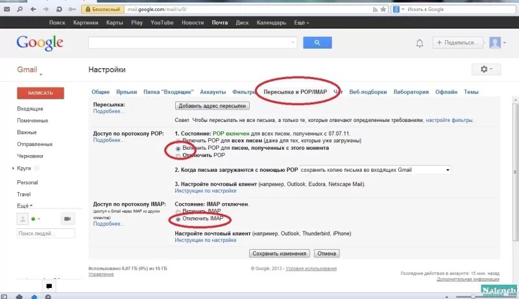This screenshot has height=299, width=519.
Task: Open IMAP Инструкции по настройке link
Action: click(x=206, y=240)
